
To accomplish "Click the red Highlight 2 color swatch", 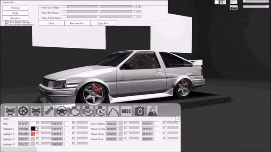I will tap(33, 134).
